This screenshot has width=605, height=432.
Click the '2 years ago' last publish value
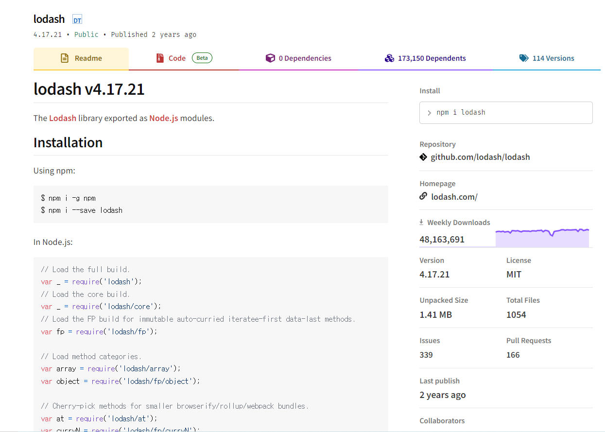tap(443, 395)
